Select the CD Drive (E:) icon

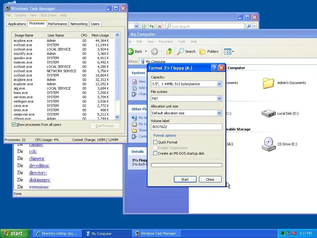tap(268, 144)
